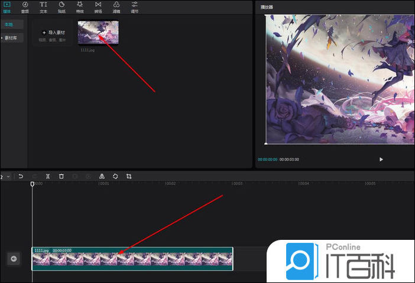Viewport: 415px width, 283px height.
Task: Open the Effects (特效) tab
Action: tap(80, 7)
